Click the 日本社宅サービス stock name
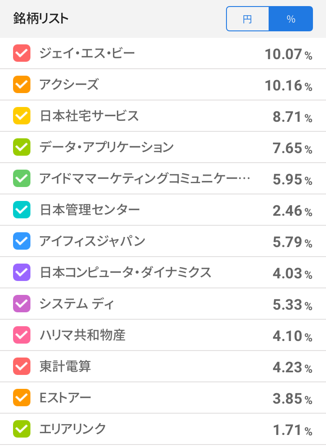 point(89,116)
